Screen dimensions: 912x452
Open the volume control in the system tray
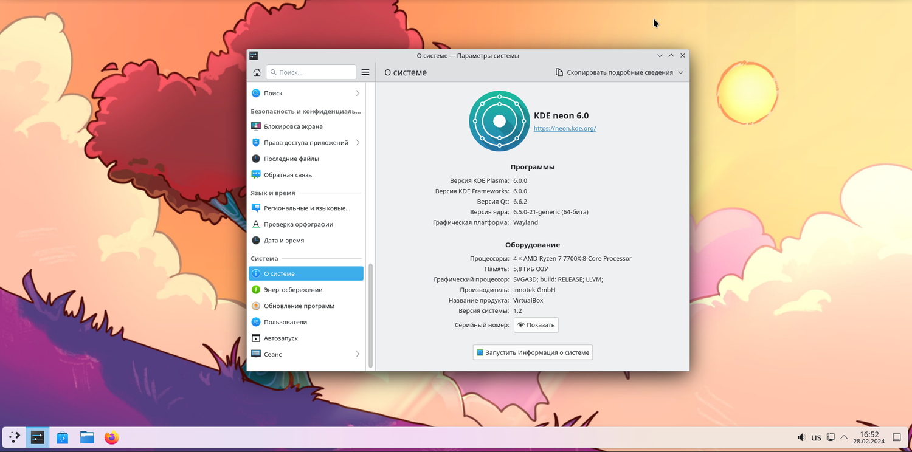802,437
